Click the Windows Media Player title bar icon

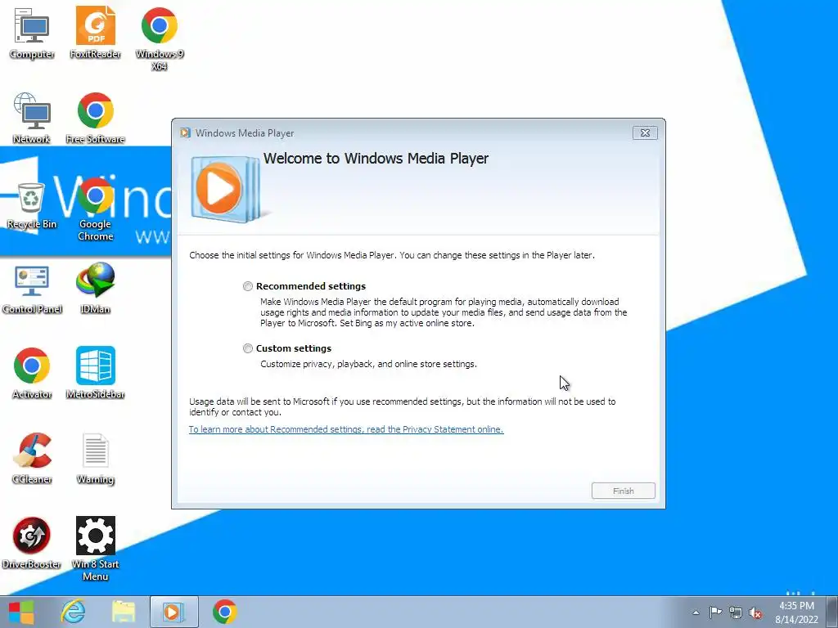(186, 133)
